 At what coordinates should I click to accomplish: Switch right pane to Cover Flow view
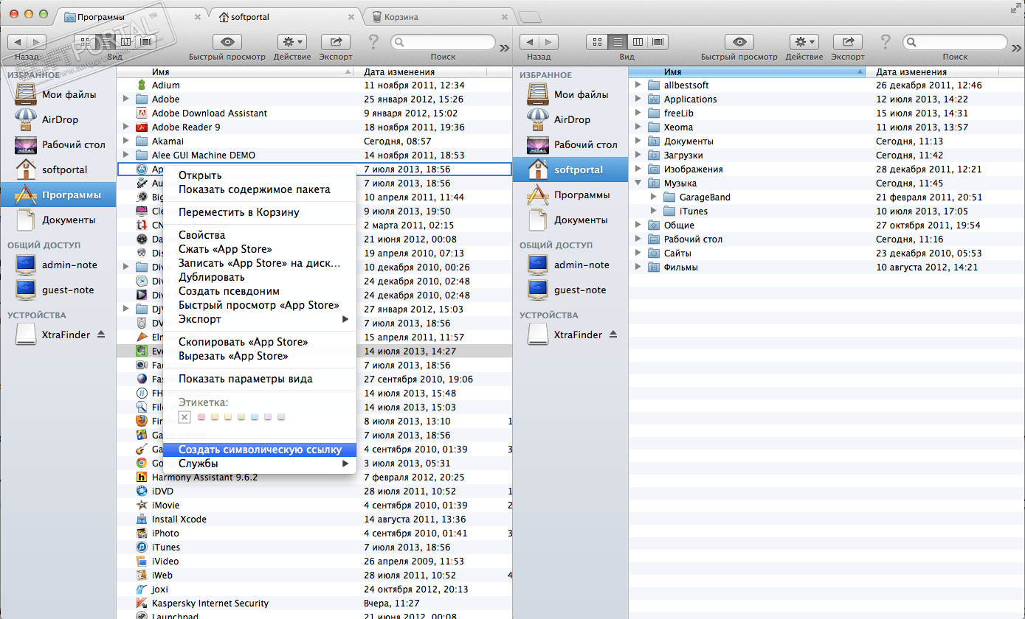tap(658, 42)
